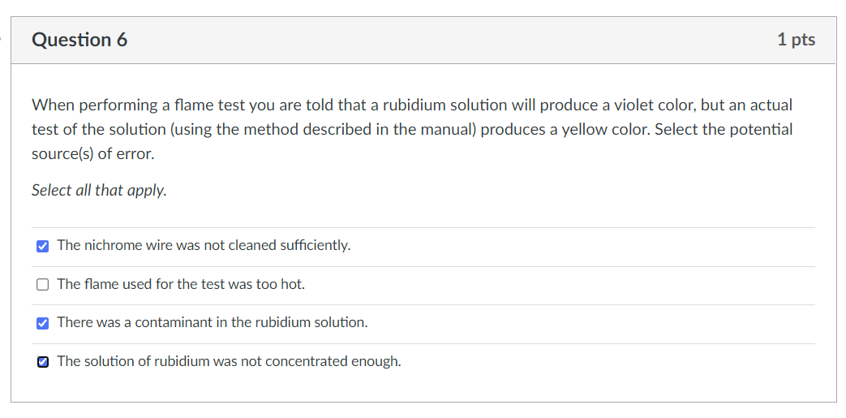Click the label "The flame used for the test was too hot."
The width and height of the screenshot is (846, 418).
click(x=181, y=284)
